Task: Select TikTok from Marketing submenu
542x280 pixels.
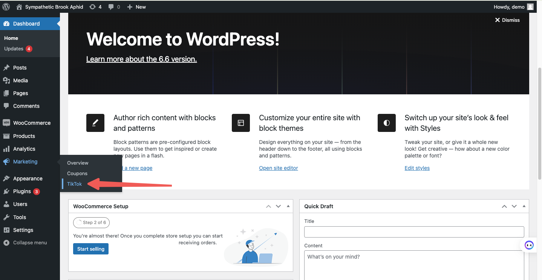Action: click(x=75, y=184)
